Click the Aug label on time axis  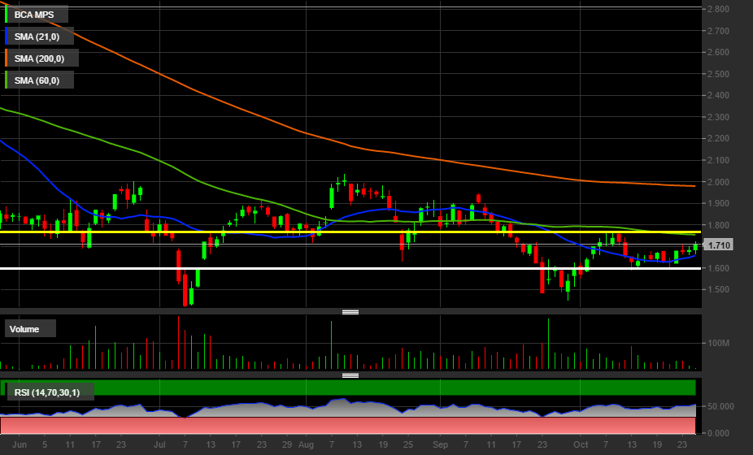click(306, 444)
